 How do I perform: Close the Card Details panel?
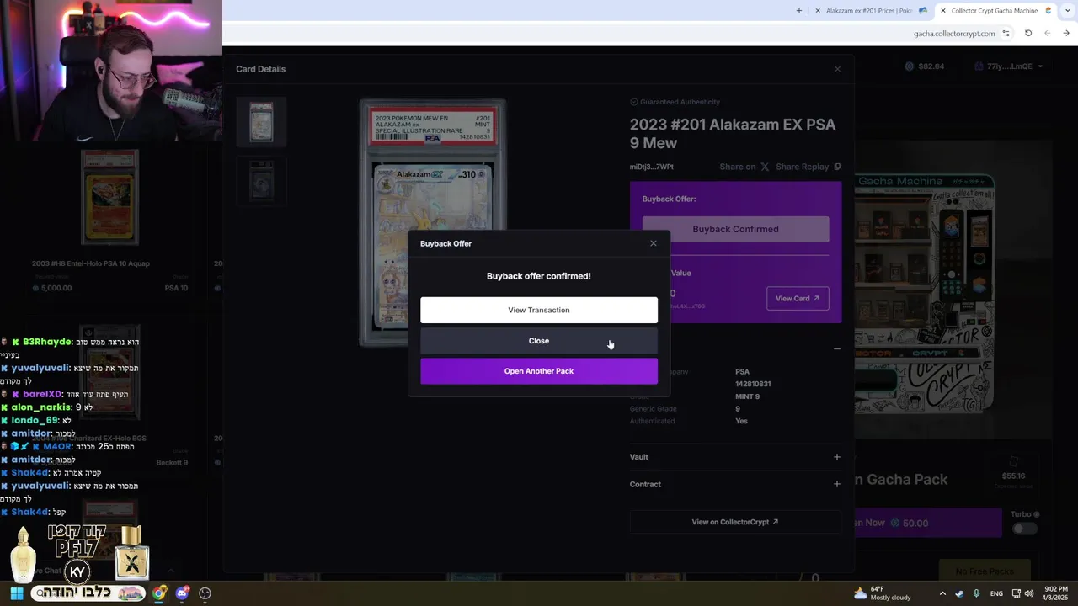coord(837,69)
